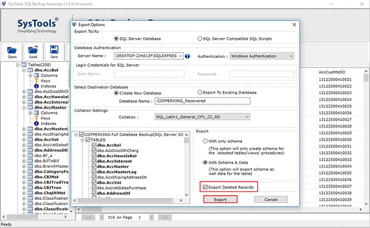Collapse the dbo.AccMaster tree node
This screenshot has width=370, height=228.
24,107
